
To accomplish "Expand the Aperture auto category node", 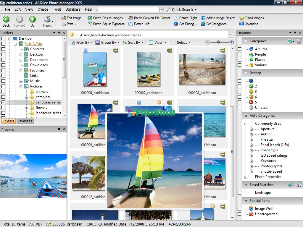I will (x=251, y=129).
